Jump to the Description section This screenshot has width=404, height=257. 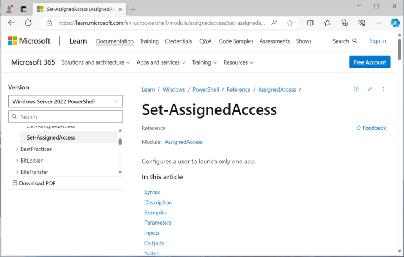(x=158, y=203)
